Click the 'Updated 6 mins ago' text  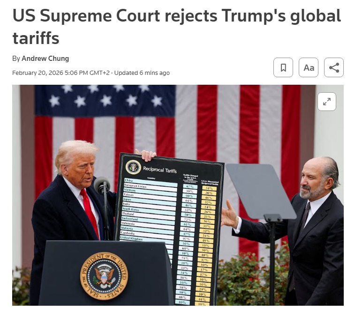coord(142,73)
